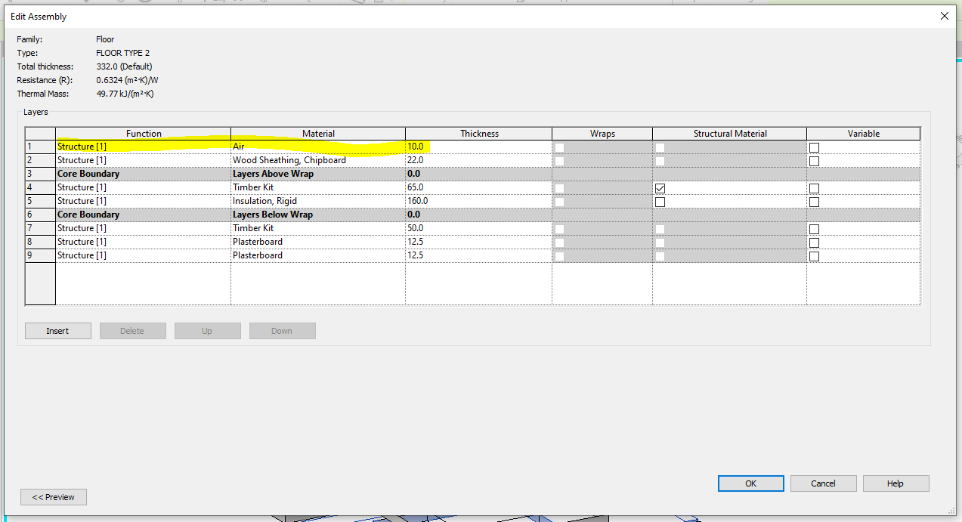Click the Delete layer button
Viewport: 962px width, 522px height.
tap(132, 330)
